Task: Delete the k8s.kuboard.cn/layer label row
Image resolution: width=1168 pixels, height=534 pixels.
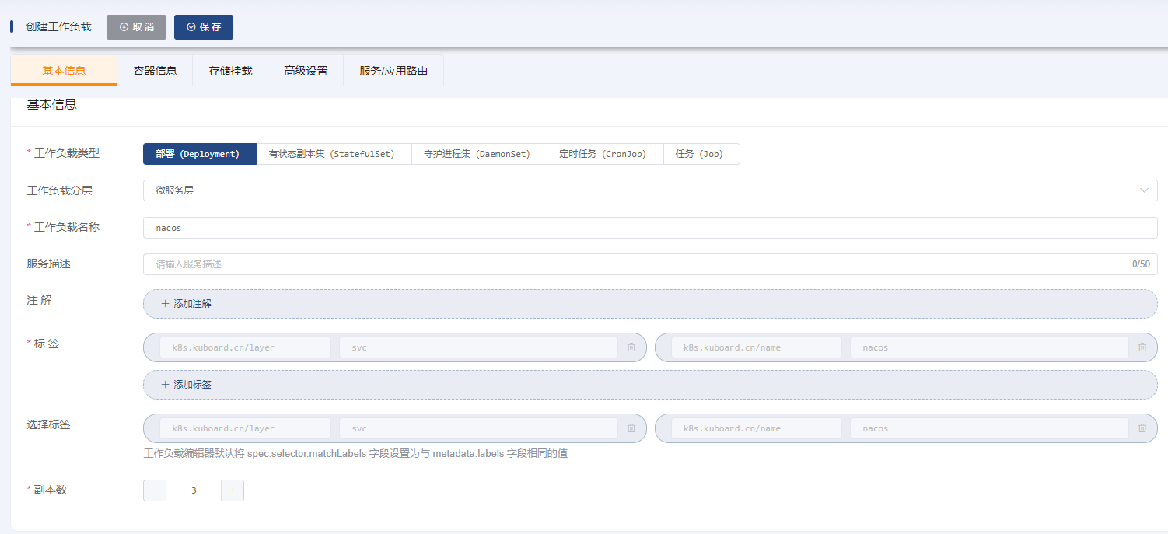Action: [x=631, y=347]
